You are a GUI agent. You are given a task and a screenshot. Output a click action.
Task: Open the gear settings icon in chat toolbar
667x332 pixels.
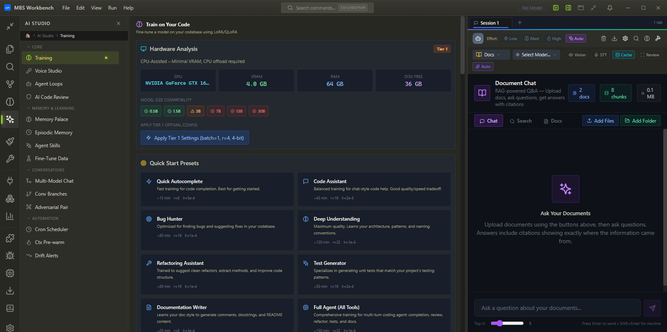tap(625, 38)
